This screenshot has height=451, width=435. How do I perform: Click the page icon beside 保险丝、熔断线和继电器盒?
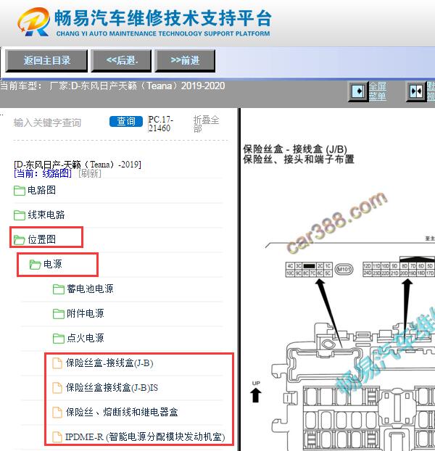pos(57,413)
